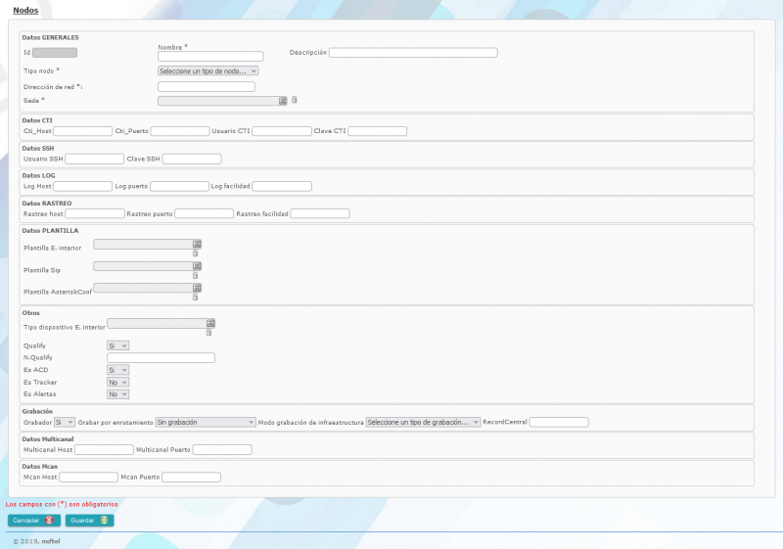Open Plantilla E. interior lookup icon

point(197,244)
